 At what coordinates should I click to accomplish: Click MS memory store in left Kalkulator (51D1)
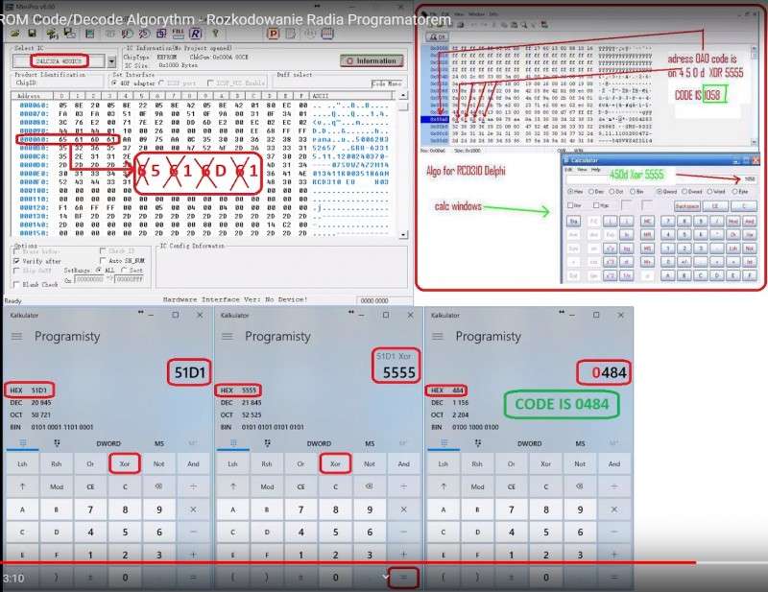coord(159,443)
